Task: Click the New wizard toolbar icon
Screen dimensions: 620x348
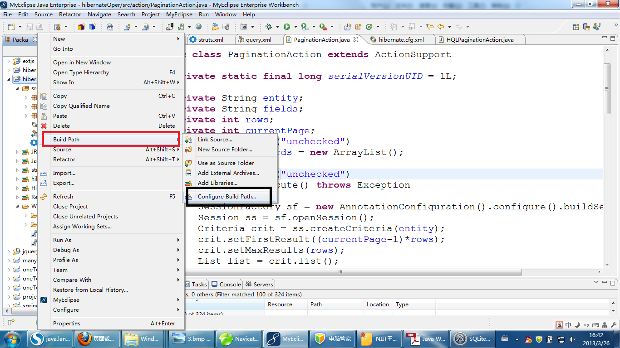Action: [x=11, y=27]
